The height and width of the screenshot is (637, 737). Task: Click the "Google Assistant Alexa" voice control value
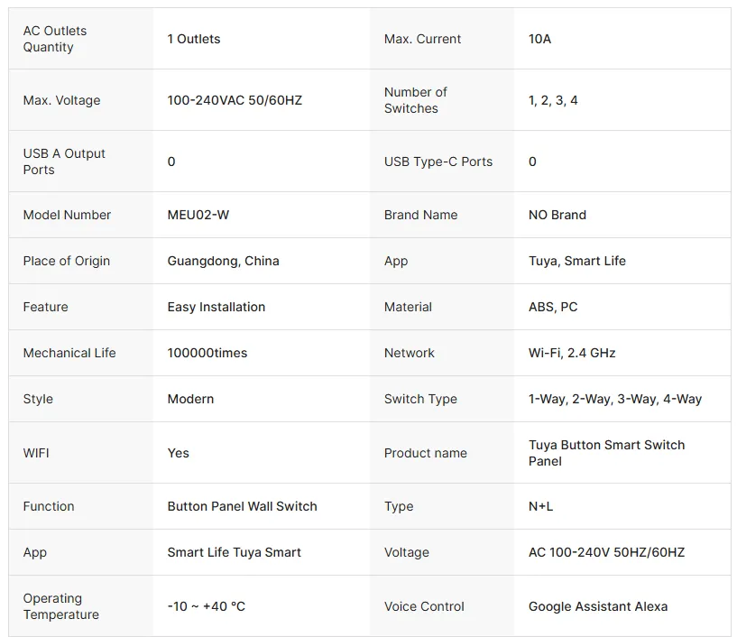[x=598, y=606]
